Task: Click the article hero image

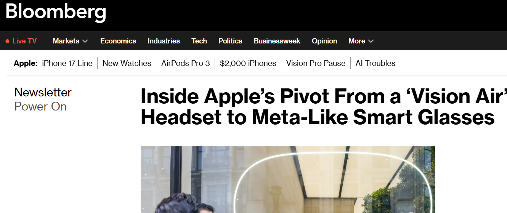Action: [x=288, y=179]
